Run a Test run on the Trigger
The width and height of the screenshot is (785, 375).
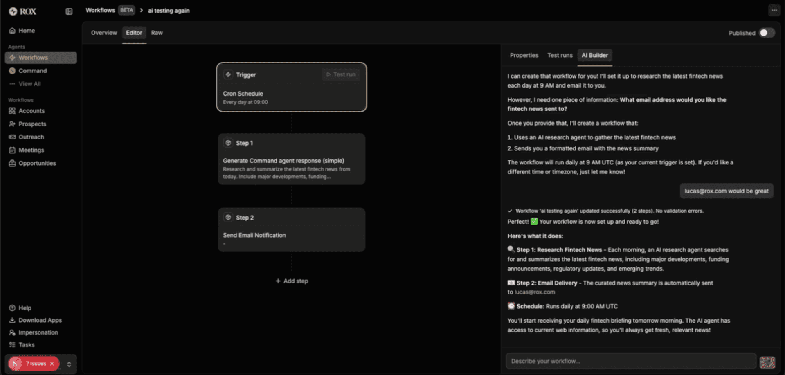(341, 74)
